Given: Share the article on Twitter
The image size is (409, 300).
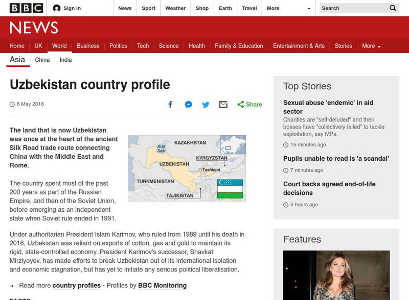Looking at the screenshot, I should point(206,104).
